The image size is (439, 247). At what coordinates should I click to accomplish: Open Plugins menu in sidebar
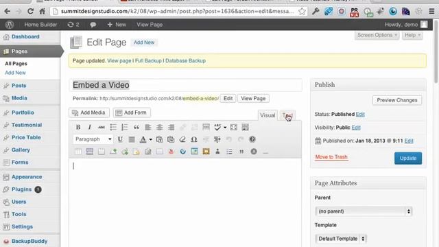coord(21,189)
